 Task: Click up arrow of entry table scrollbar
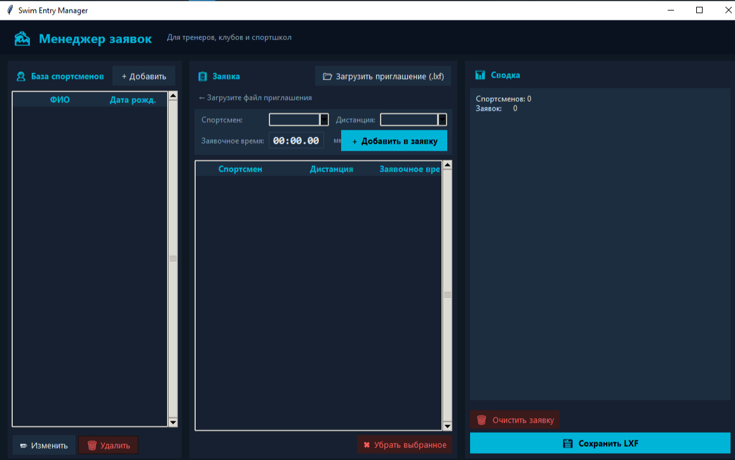447,165
